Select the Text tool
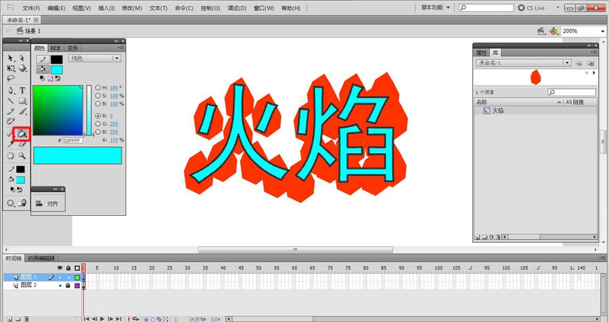 [22, 91]
